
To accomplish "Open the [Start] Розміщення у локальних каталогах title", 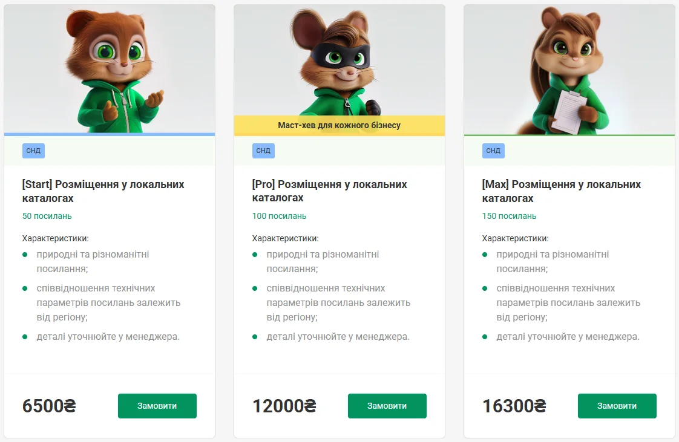I will 103,191.
